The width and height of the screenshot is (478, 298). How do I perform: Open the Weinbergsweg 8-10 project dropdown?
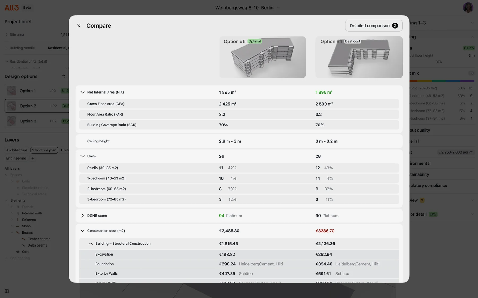[x=278, y=8]
